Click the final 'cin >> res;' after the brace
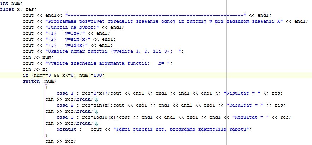 coord(61,141)
